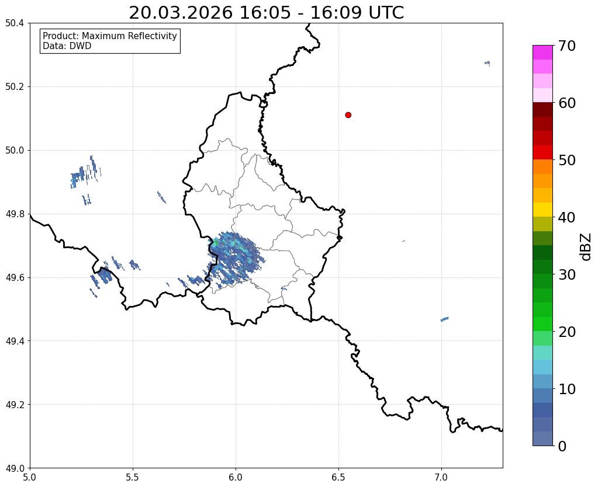Click the yellow band just above 40

coord(542,210)
